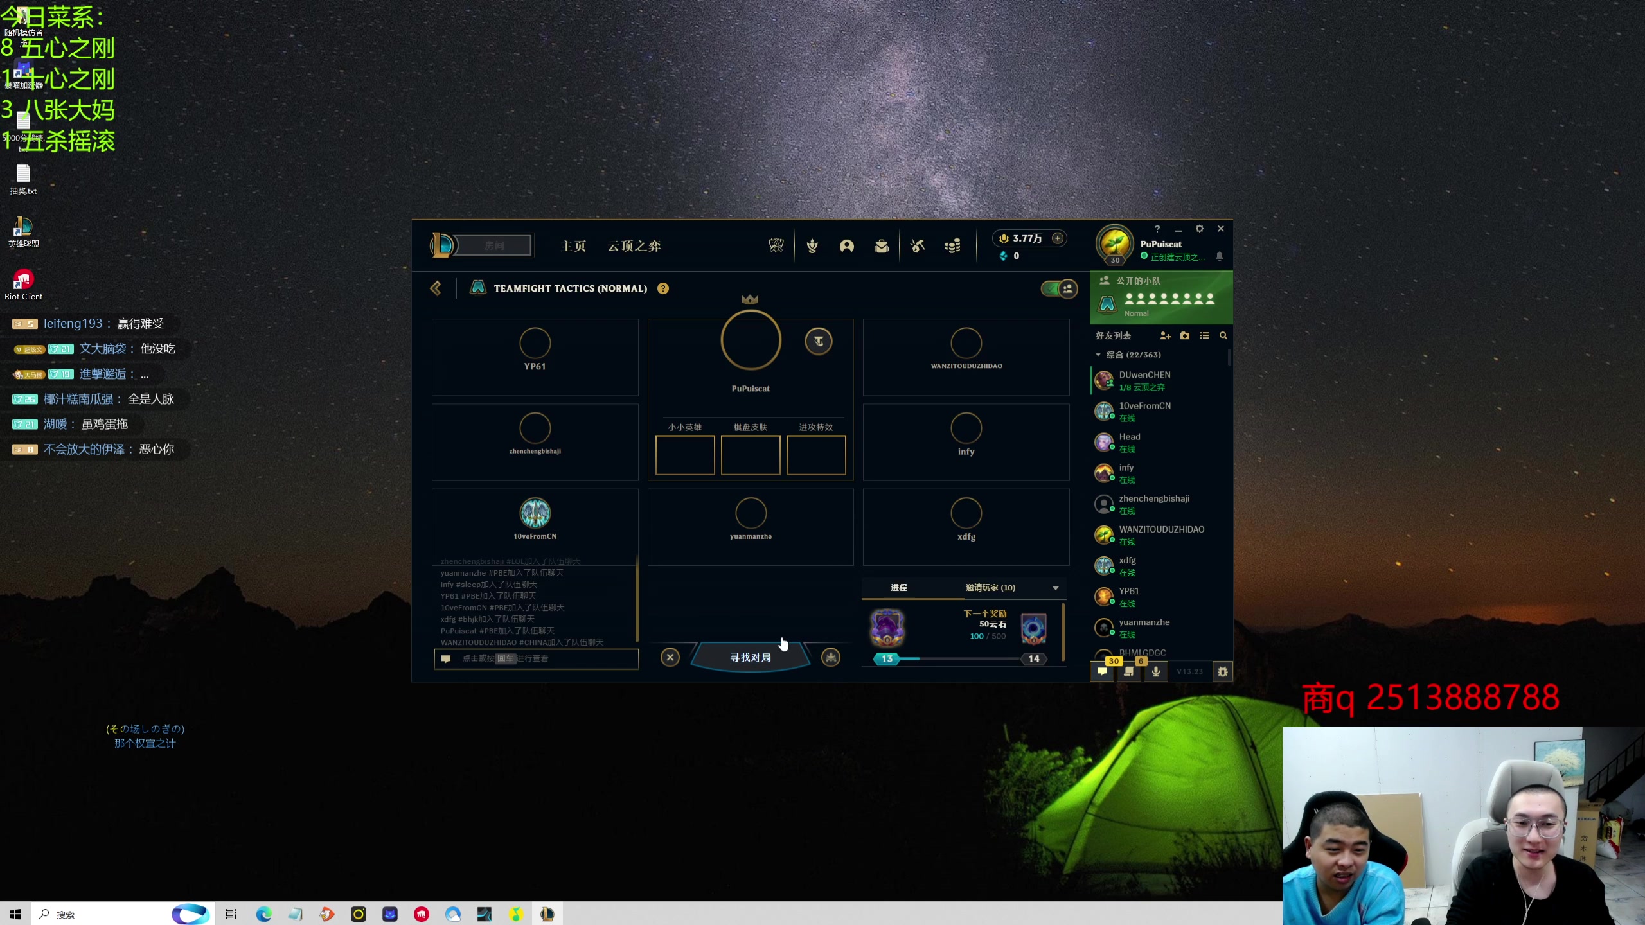Image resolution: width=1645 pixels, height=925 pixels.
Task: Click the next pass reward thumbnail level 14
Action: (1033, 629)
